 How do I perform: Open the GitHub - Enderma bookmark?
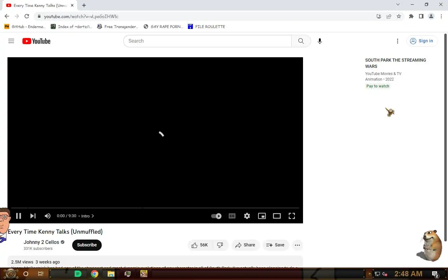tap(25, 26)
